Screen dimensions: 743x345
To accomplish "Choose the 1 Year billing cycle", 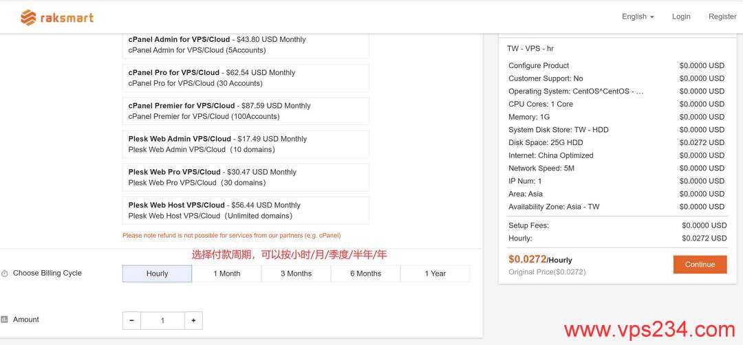I will (x=435, y=274).
